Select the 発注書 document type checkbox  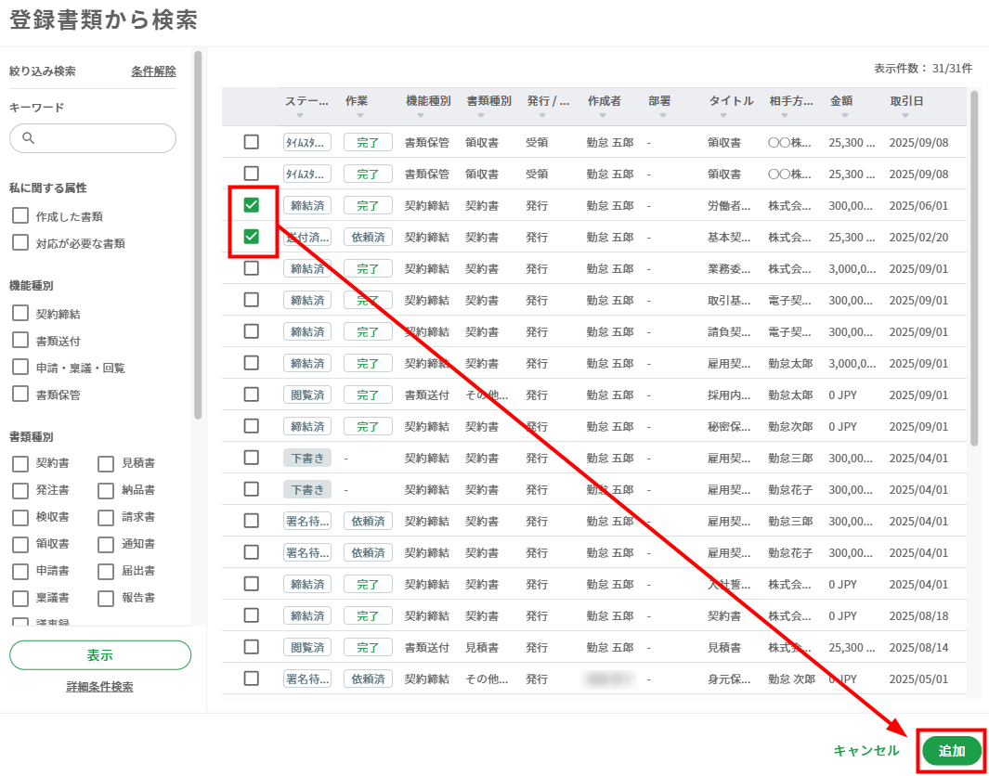coord(20,490)
